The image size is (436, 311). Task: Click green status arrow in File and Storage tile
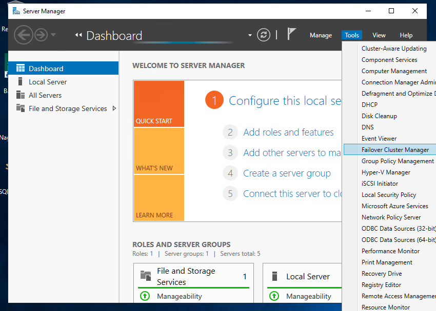click(145, 296)
